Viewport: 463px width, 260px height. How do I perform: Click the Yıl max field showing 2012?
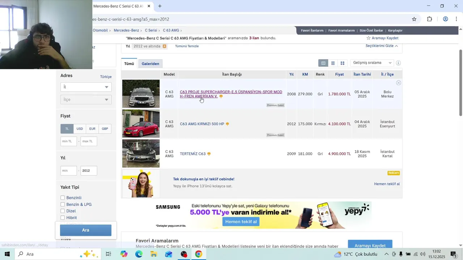click(x=89, y=171)
